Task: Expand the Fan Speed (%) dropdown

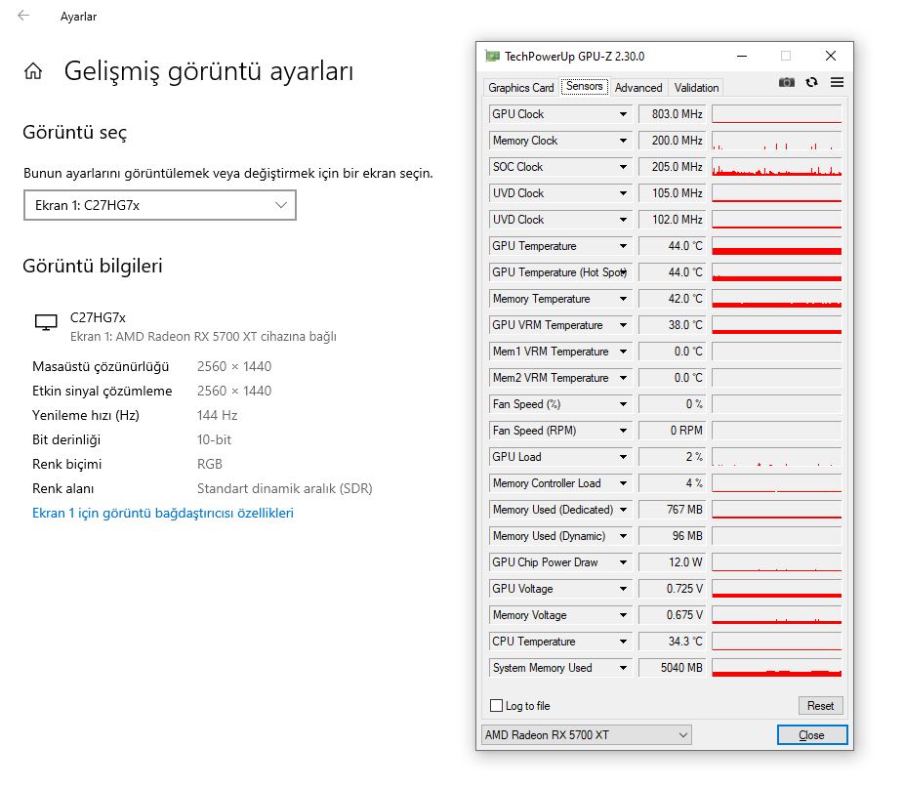Action: pos(623,404)
